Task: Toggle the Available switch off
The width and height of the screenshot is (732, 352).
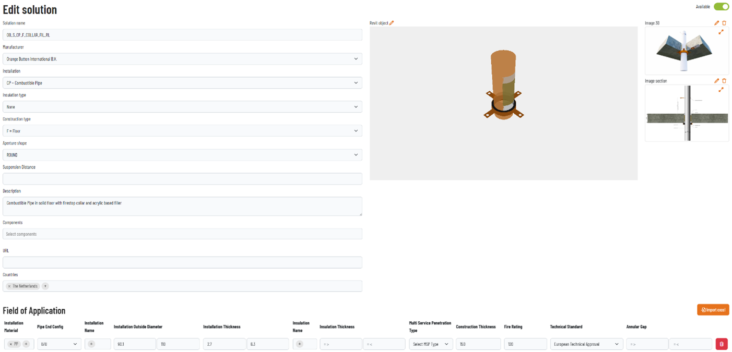Action: tap(721, 7)
